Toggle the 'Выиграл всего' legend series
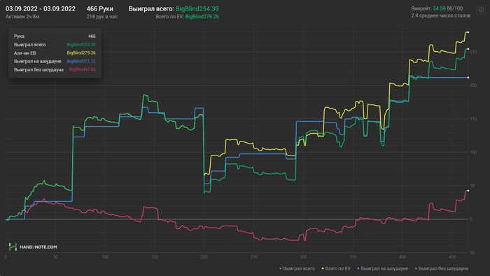The image size is (490, 276). point(297,268)
